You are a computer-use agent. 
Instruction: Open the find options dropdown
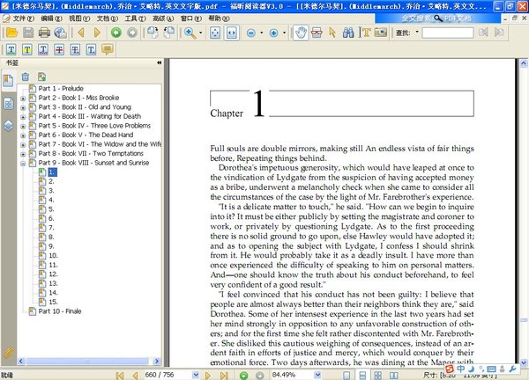point(417,32)
